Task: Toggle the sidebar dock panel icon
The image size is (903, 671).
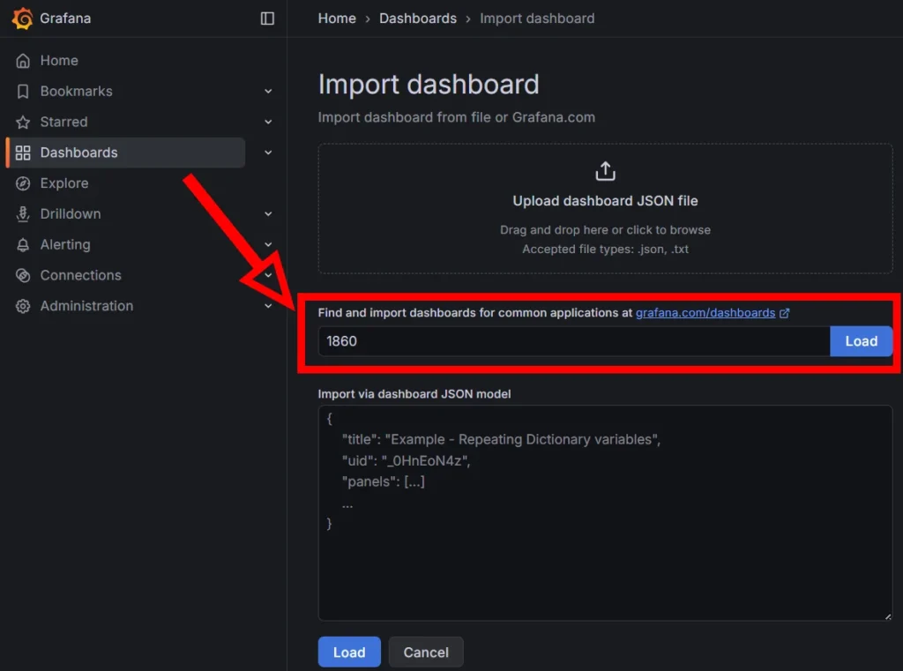Action: point(267,19)
